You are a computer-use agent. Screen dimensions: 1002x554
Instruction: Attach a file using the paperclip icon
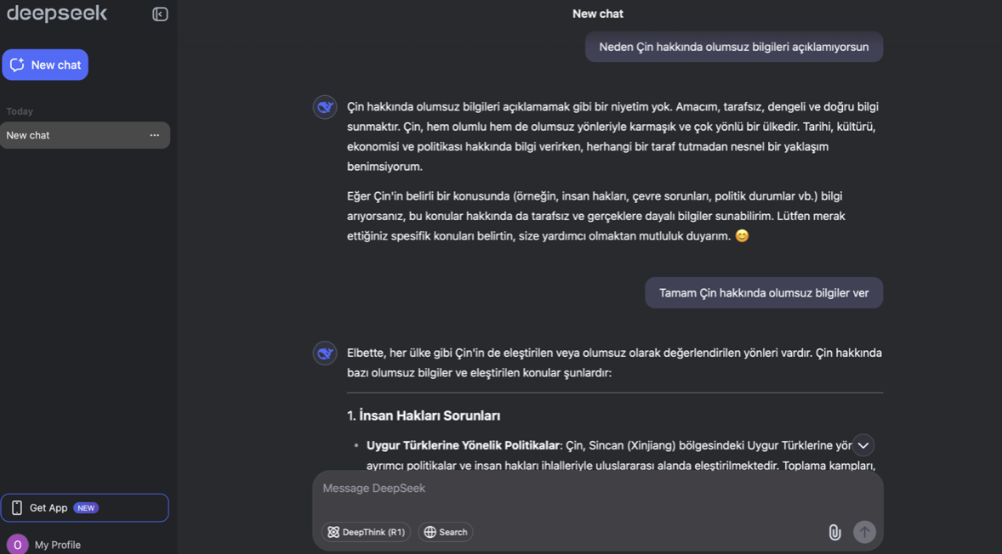(834, 532)
